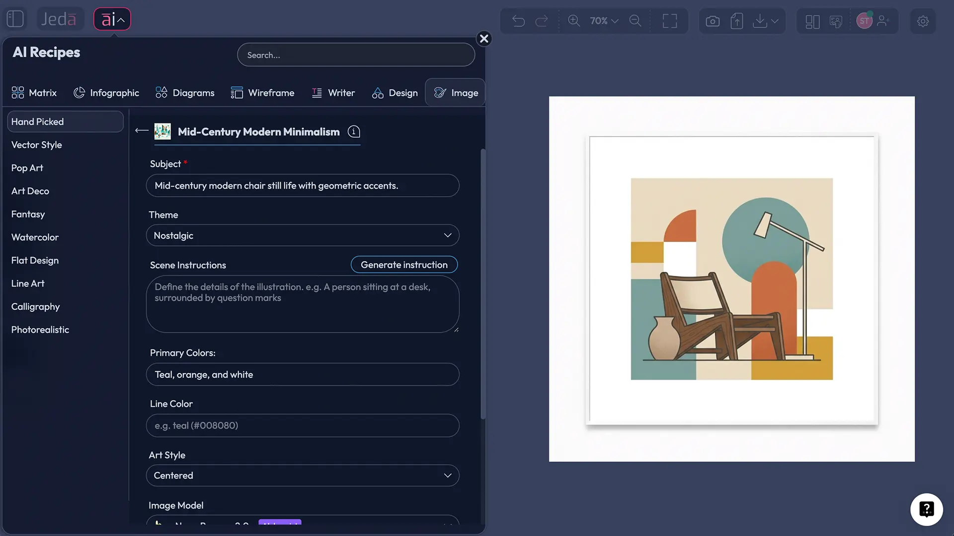This screenshot has height=536, width=954.
Task: Expand the download options chevron
Action: coord(775,21)
